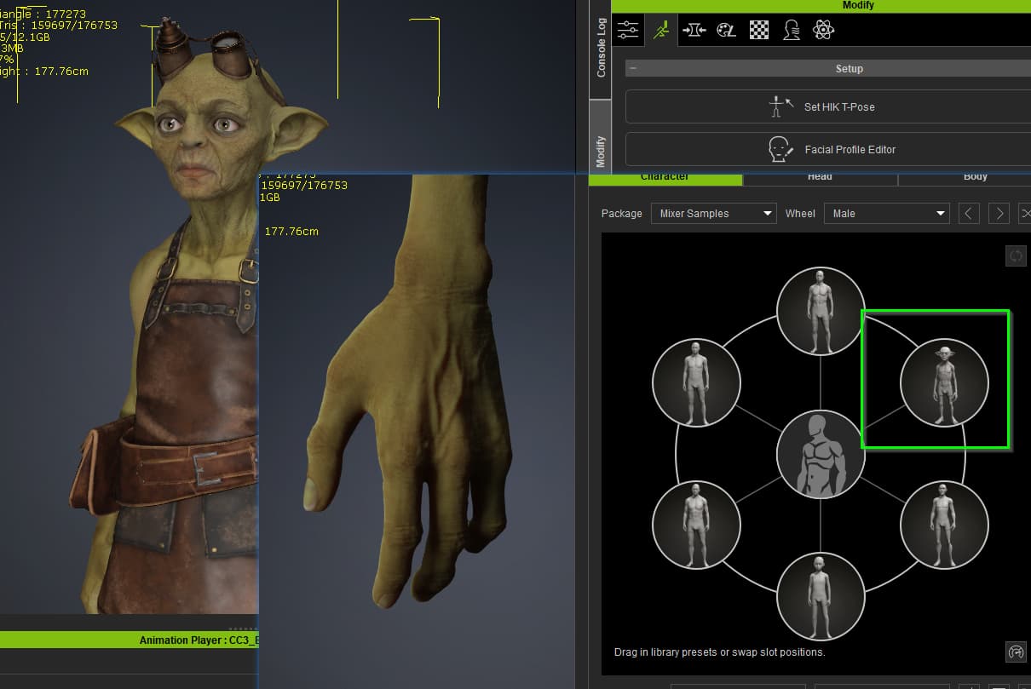This screenshot has width=1031, height=689.
Task: Open the atom Physics icon
Action: coord(823,31)
